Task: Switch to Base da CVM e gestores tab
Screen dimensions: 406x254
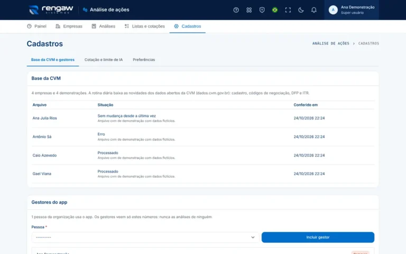Action: [x=53, y=60]
